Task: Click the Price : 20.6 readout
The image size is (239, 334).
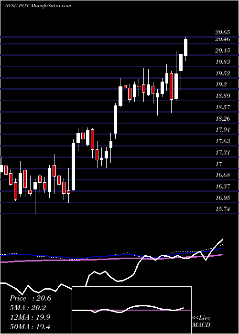Action: coord(31,298)
